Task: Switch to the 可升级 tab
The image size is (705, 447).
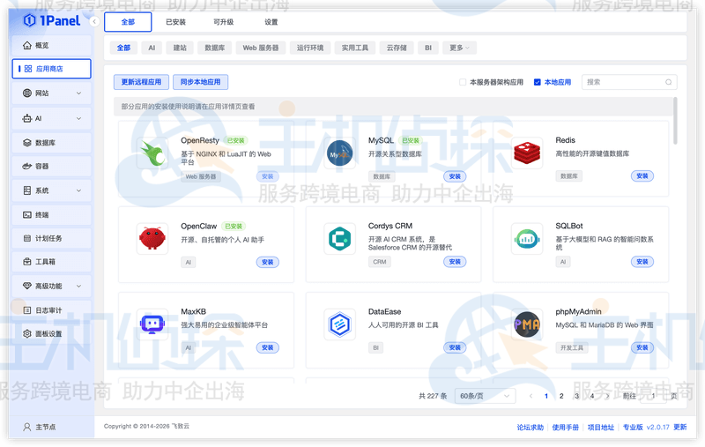Action: (224, 21)
